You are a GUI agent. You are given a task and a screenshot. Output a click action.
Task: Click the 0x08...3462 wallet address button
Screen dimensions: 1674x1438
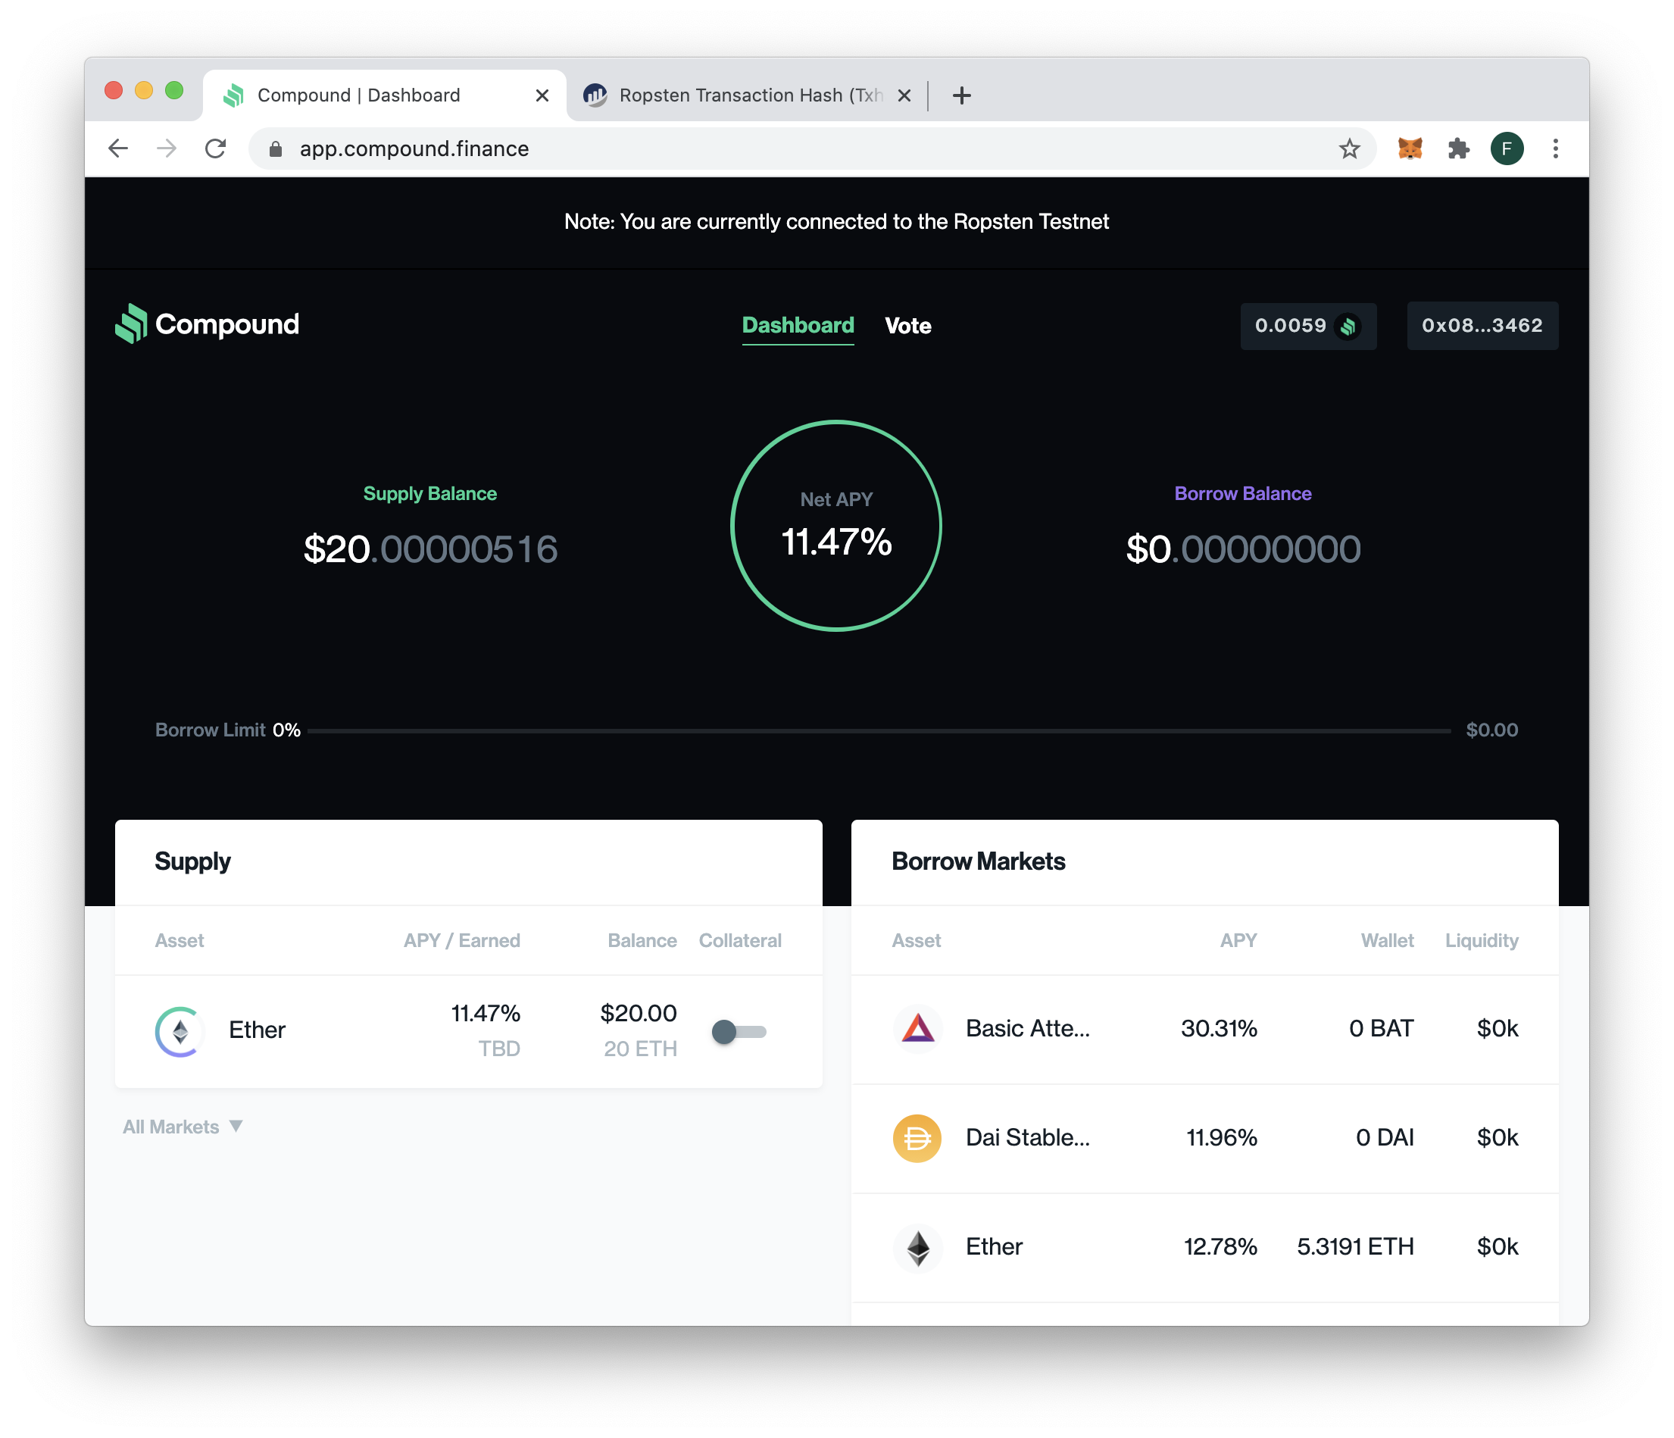pyautogui.click(x=1482, y=326)
